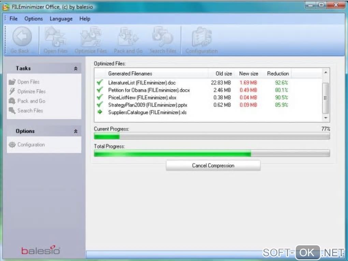Click the Optimize Files toolbar icon
The width and height of the screenshot is (348, 261).
coord(91,37)
